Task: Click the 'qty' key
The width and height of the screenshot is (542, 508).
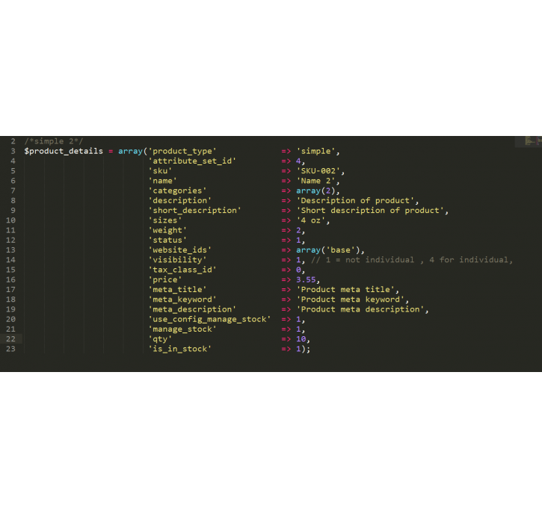Action: tap(160, 339)
